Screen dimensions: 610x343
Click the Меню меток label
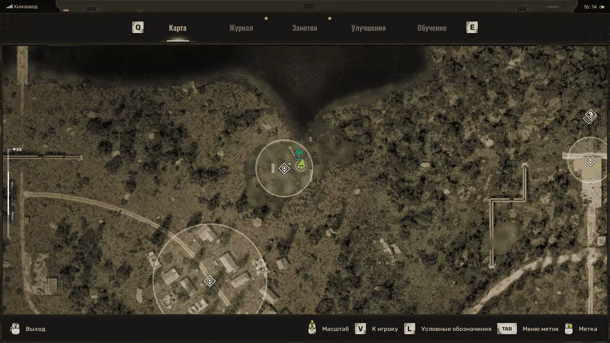pyautogui.click(x=540, y=329)
